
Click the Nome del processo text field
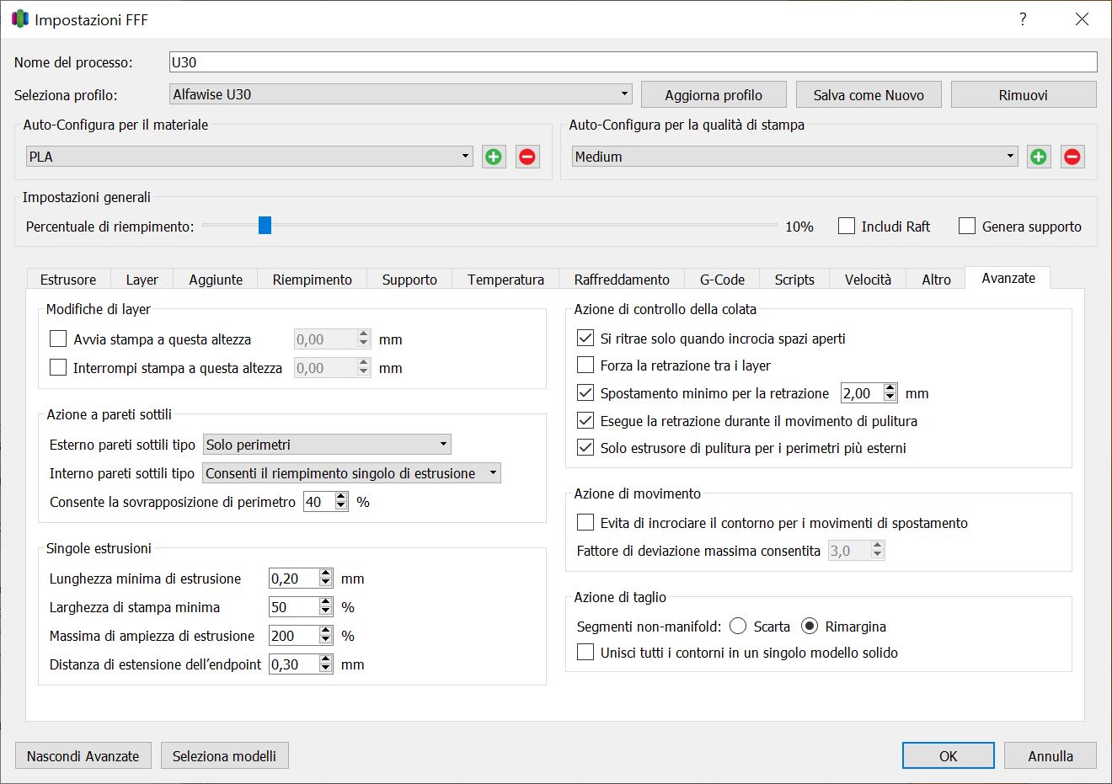(x=634, y=61)
